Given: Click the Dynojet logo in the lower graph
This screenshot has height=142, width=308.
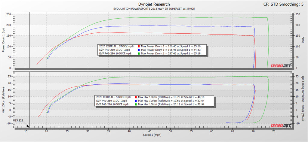Looking at the screenshot, I should pos(281,125).
